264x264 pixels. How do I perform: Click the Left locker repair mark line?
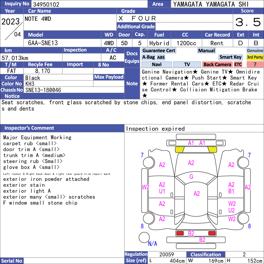point(56,174)
